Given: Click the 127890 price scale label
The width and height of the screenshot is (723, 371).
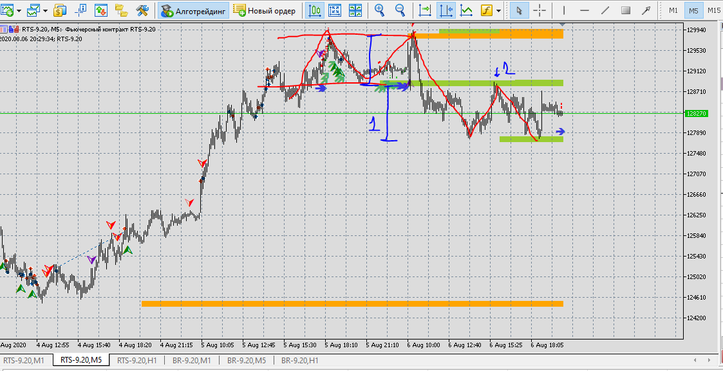Looking at the screenshot, I should pyautogui.click(x=696, y=133).
